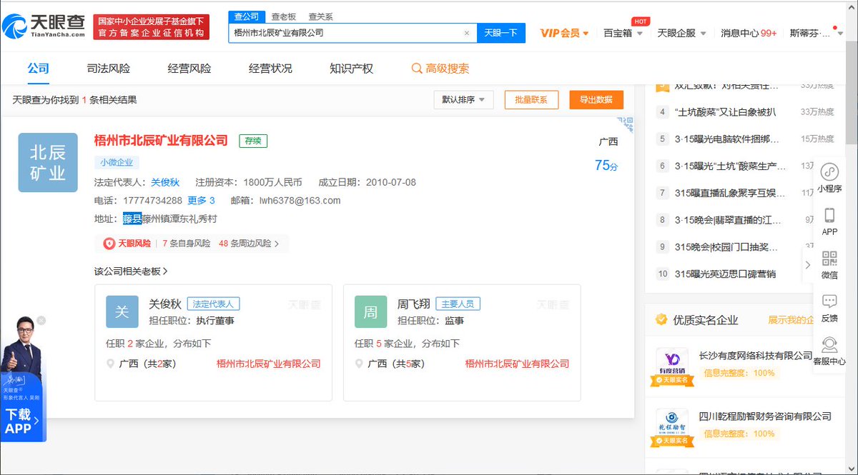Click the 存续 status tag
The width and height of the screenshot is (858, 475).
pos(253,141)
